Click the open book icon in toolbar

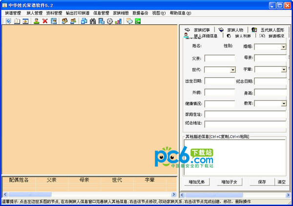17,21
